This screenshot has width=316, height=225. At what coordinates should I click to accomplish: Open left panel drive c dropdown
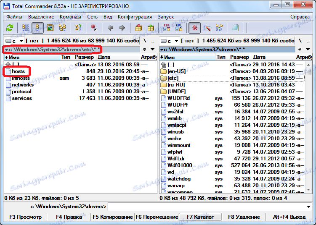coord(14,41)
